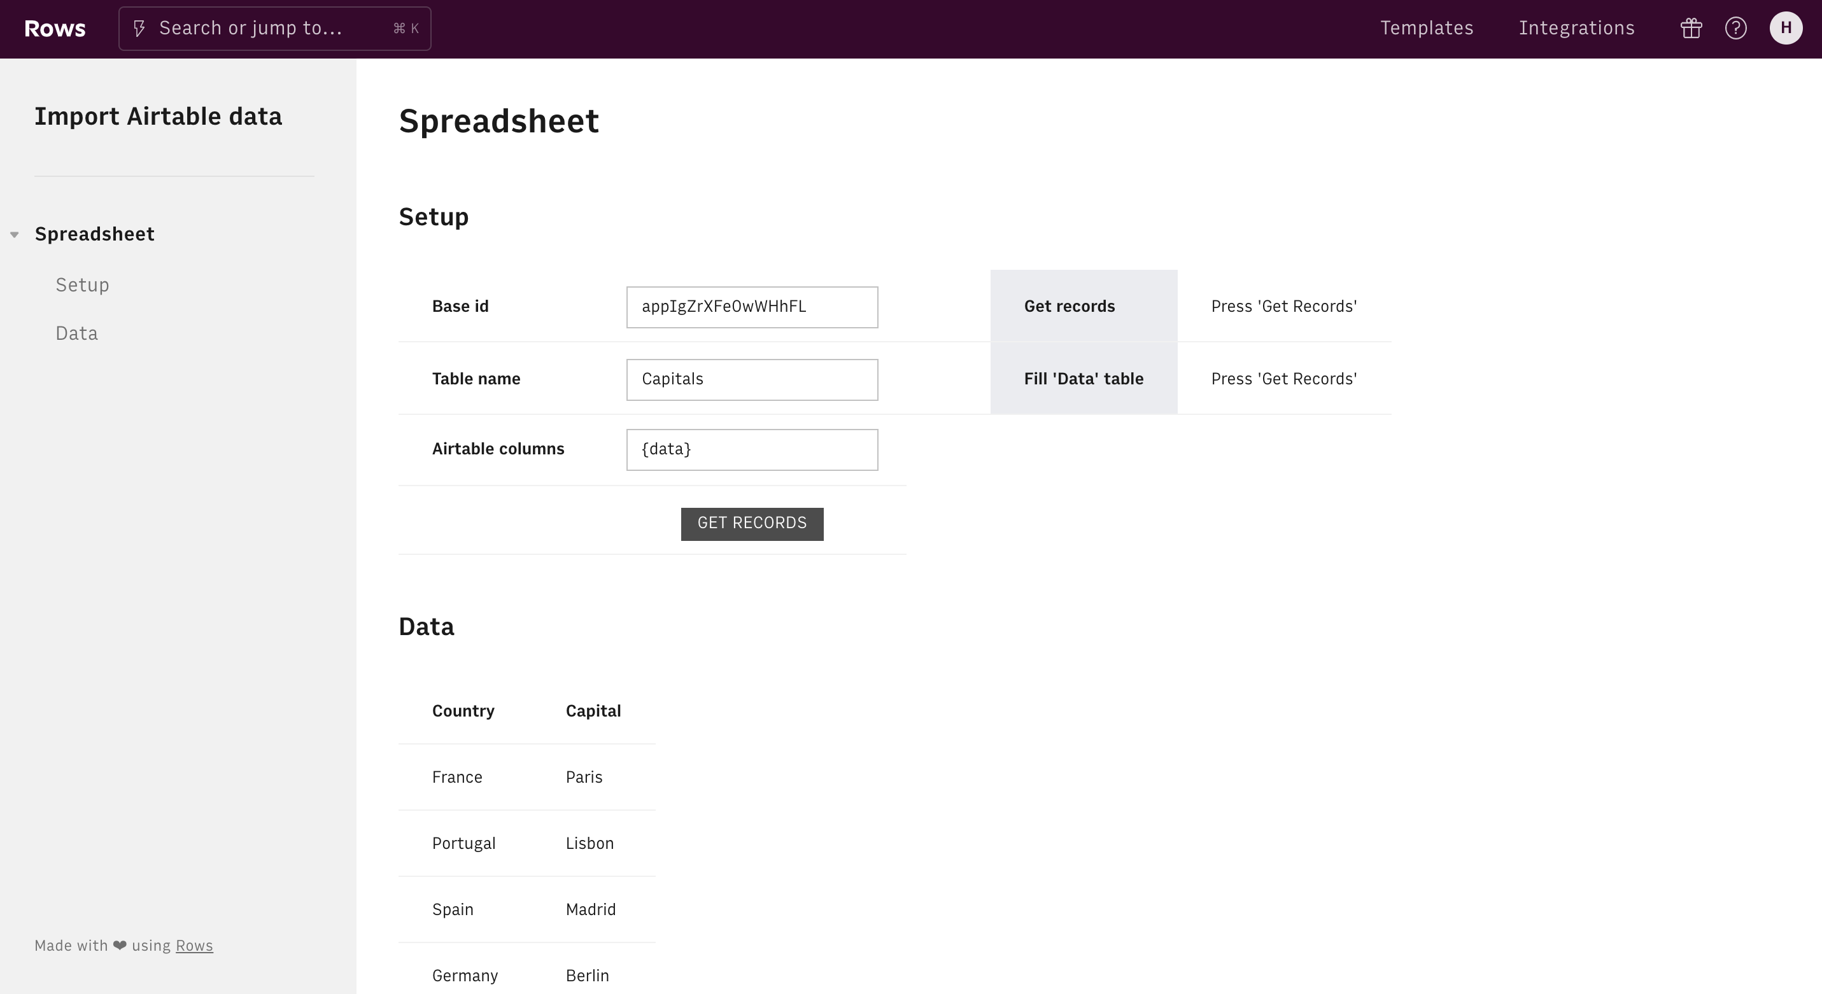Open the Rows link in footer
This screenshot has height=994, width=1822.
pyautogui.click(x=194, y=946)
